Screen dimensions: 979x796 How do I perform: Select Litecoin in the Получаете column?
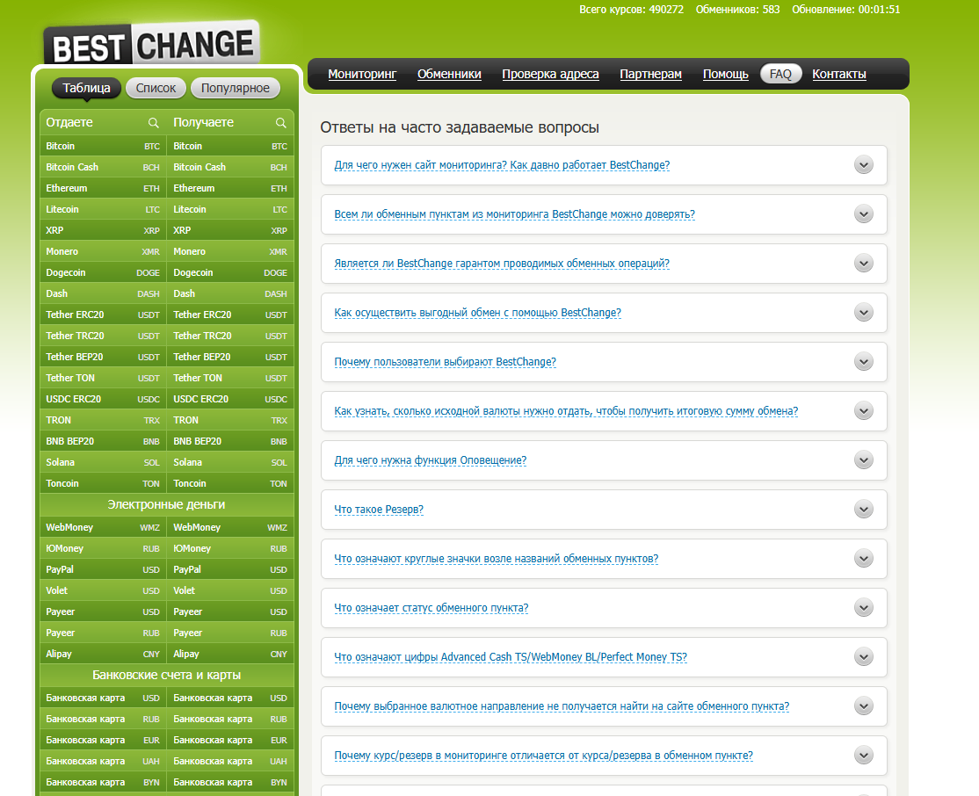click(230, 210)
